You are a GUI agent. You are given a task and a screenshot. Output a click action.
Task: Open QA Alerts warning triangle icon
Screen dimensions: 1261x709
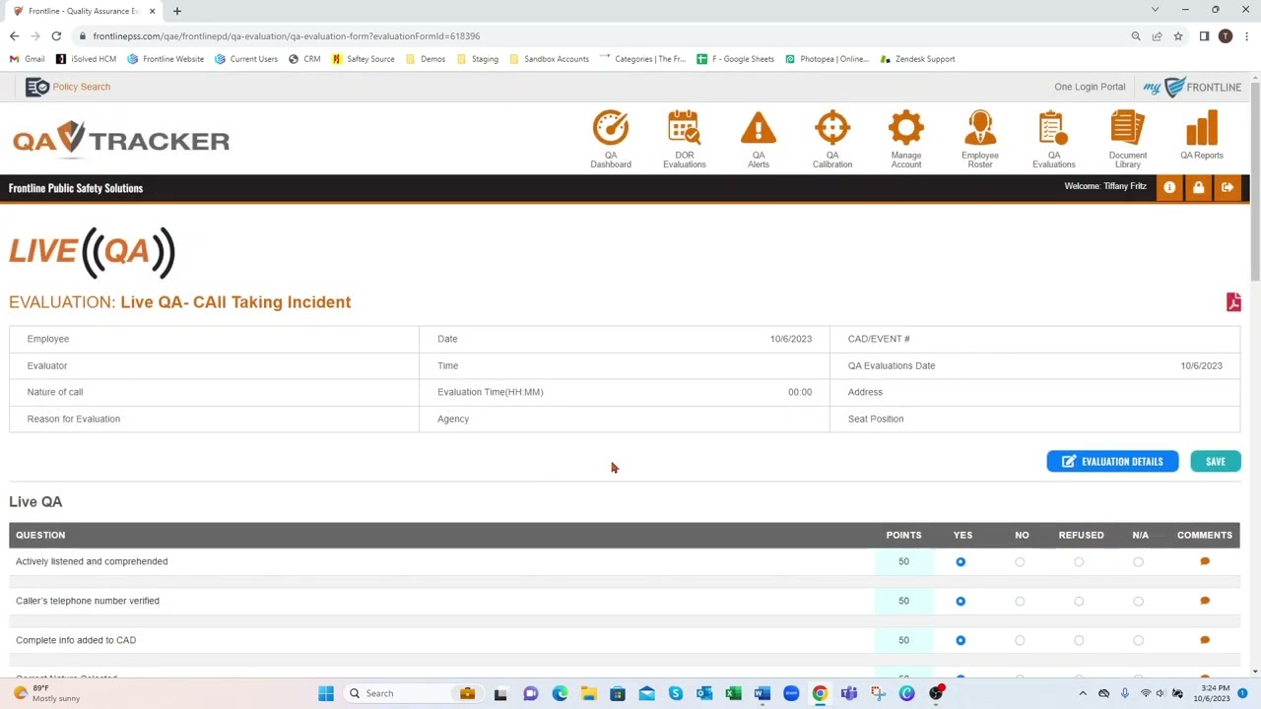tap(759, 128)
